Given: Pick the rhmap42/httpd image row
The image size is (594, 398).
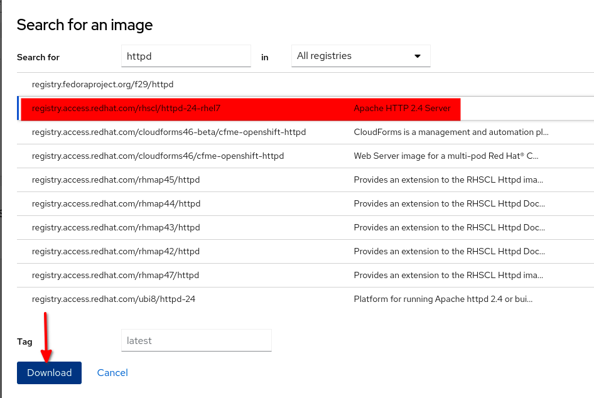Looking at the screenshot, I should tap(305, 252).
